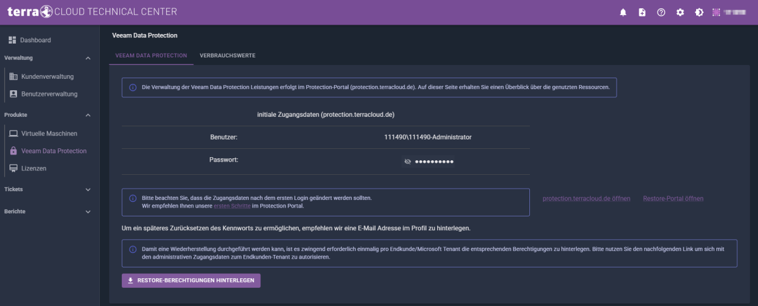Click the user avatar icon
This screenshot has height=306, width=758.
(716, 12)
